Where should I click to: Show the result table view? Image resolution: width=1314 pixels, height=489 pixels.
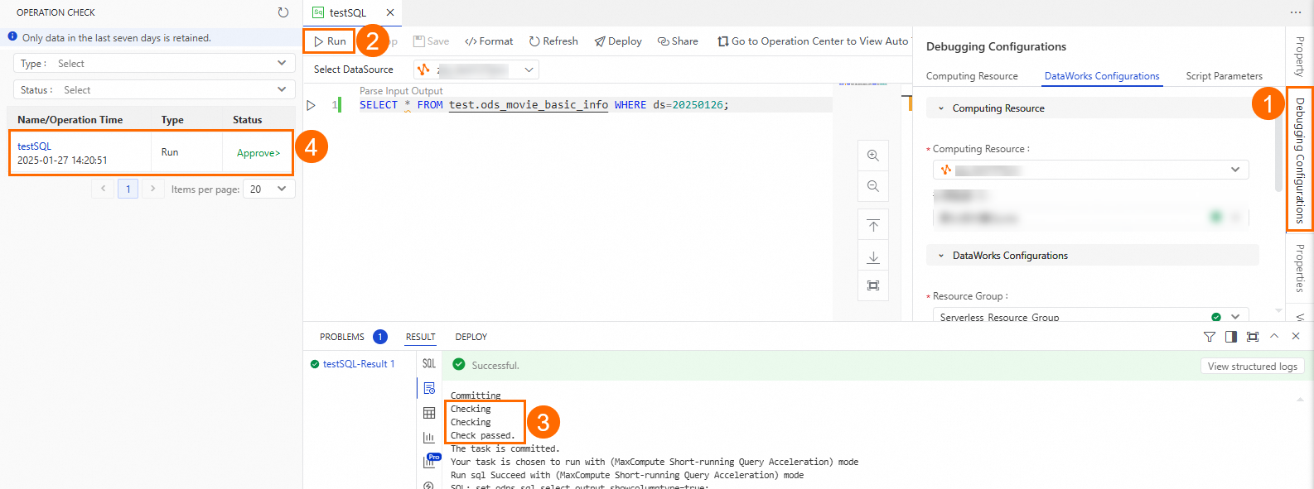(x=429, y=413)
